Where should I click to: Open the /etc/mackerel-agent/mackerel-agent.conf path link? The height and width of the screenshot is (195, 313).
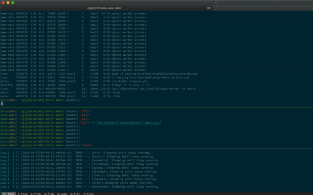pyautogui.click(x=129, y=123)
